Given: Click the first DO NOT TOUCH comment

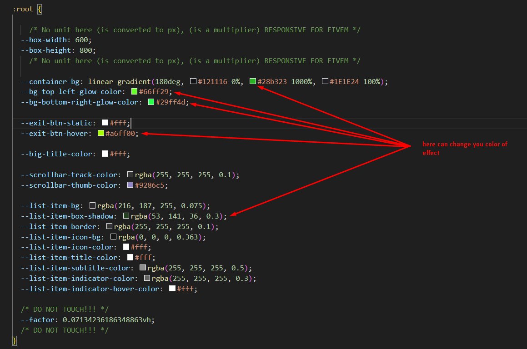Looking at the screenshot, I should pos(65,309).
